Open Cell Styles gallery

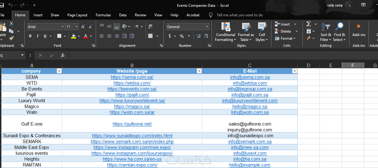coord(262,32)
